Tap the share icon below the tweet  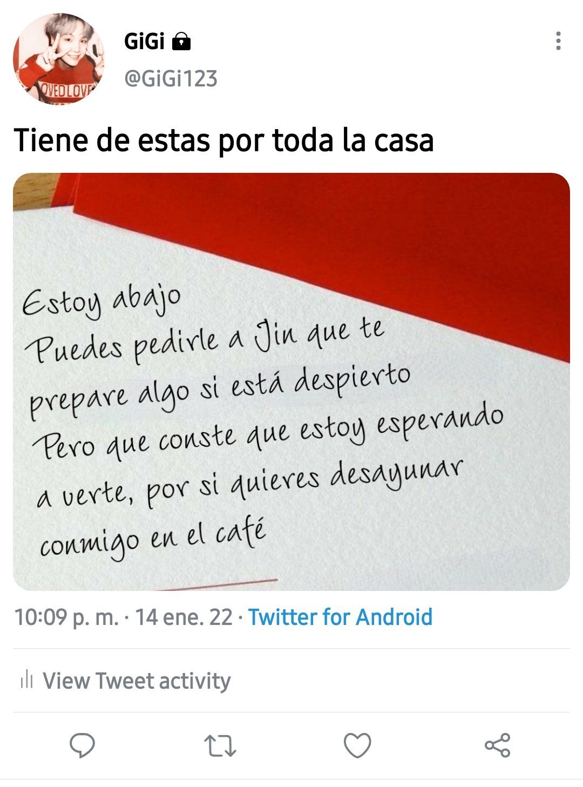(x=497, y=745)
